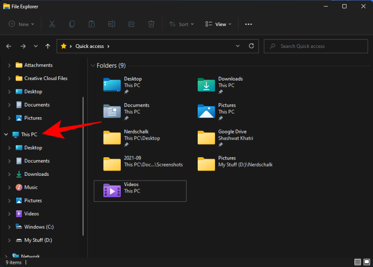Refresh the current folder view

(x=251, y=46)
